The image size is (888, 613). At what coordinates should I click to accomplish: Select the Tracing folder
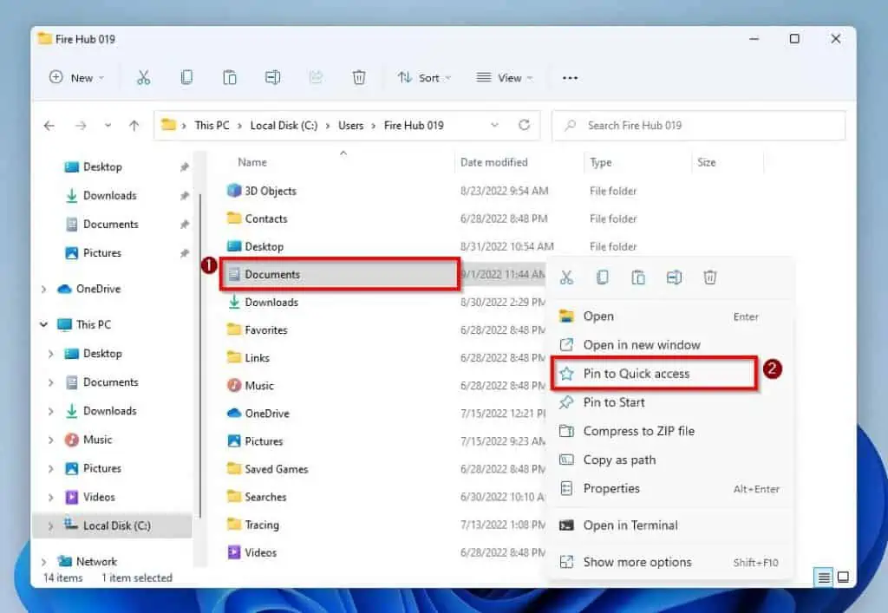(252, 525)
